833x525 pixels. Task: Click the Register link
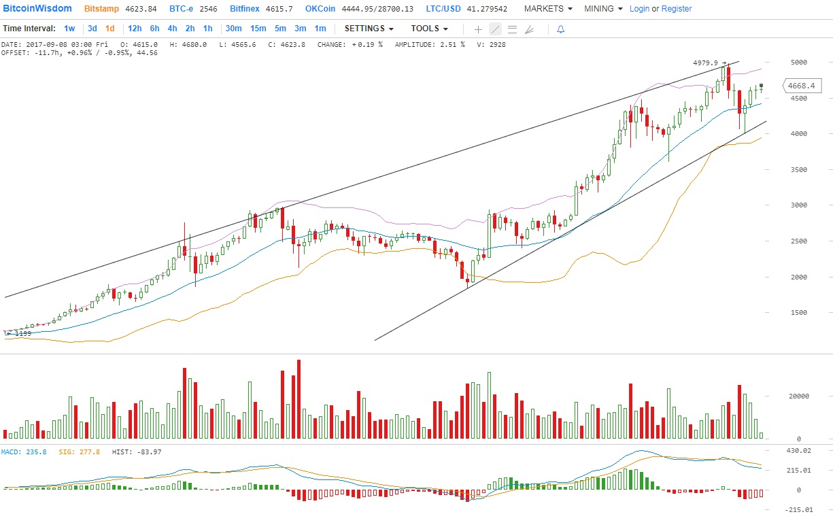(677, 9)
